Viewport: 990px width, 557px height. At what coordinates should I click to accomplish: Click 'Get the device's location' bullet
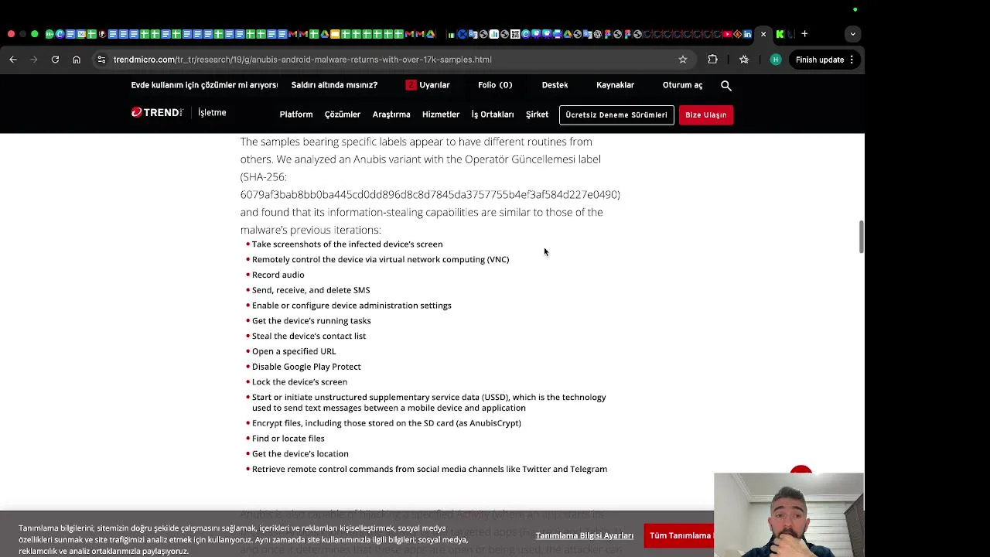300,454
